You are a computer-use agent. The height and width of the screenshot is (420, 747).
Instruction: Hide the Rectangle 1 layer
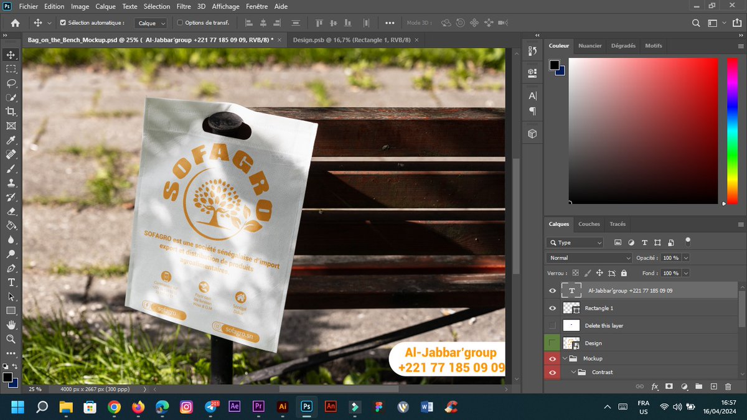coord(552,308)
